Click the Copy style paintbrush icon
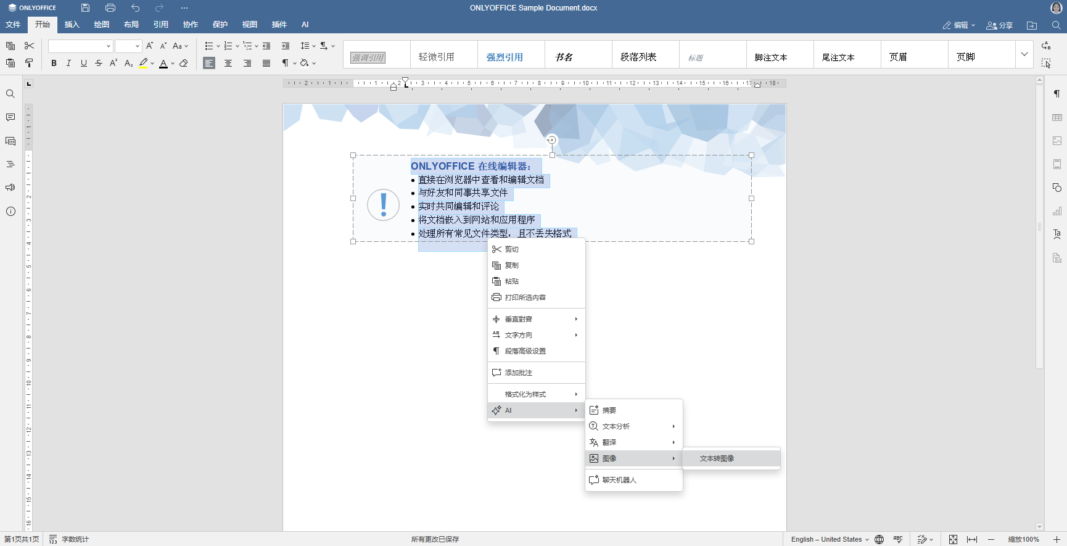 (x=29, y=63)
